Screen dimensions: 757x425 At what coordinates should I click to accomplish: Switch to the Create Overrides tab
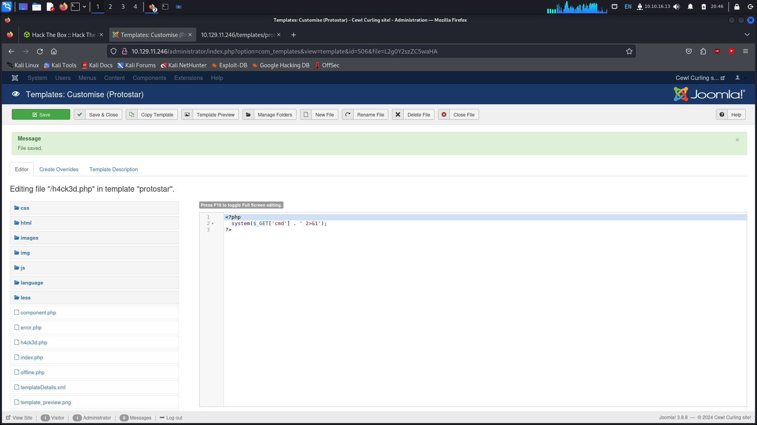(59, 170)
